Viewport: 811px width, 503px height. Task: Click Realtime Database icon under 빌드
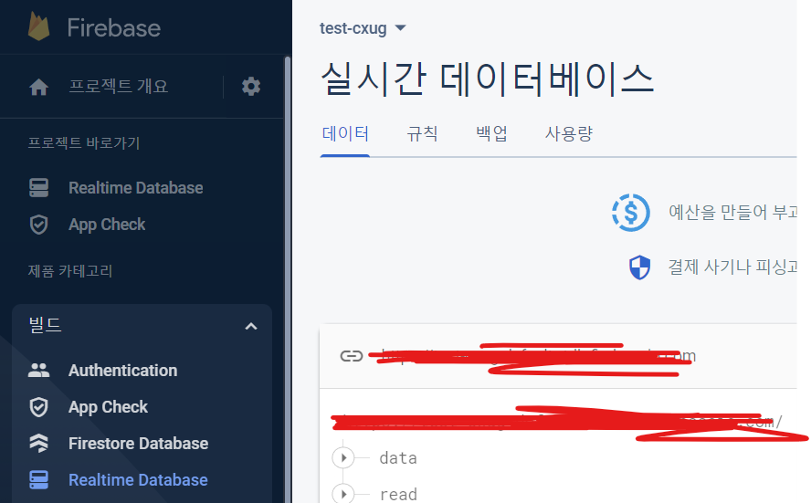coord(38,480)
